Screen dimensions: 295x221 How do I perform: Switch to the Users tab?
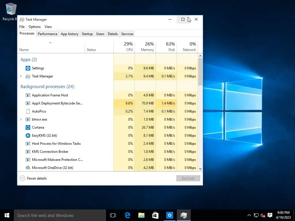[100, 34]
